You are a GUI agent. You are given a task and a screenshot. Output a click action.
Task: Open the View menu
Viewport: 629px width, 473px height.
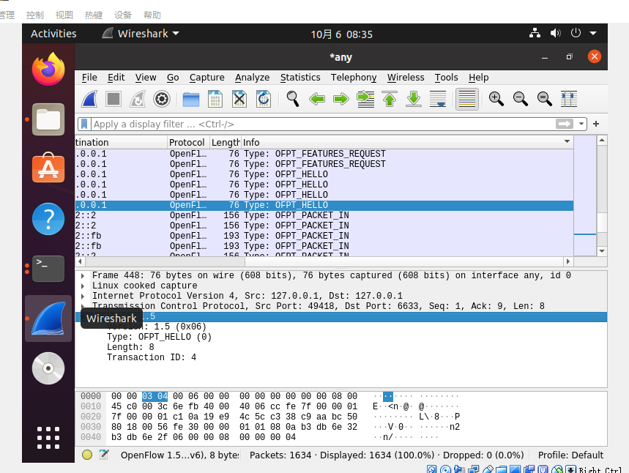pos(146,78)
